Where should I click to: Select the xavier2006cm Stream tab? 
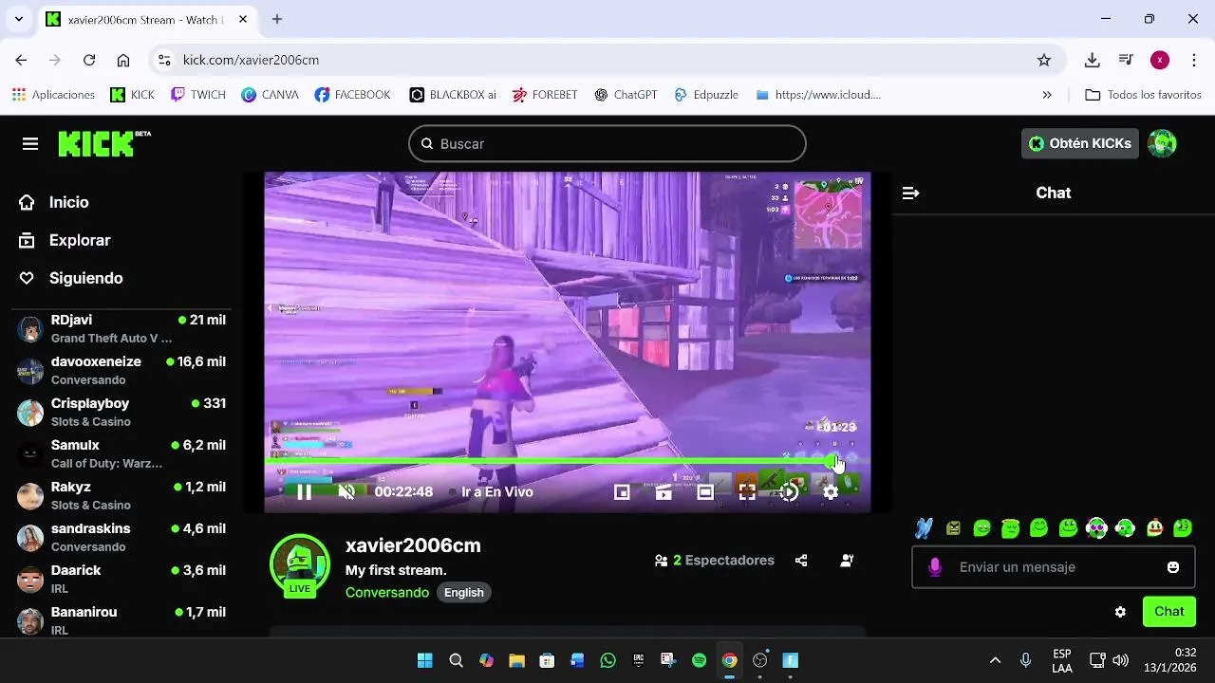click(x=147, y=19)
